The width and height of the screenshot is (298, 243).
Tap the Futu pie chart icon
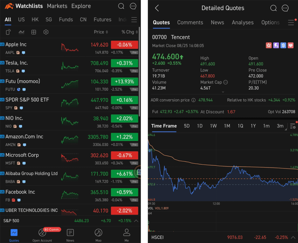(19, 89)
